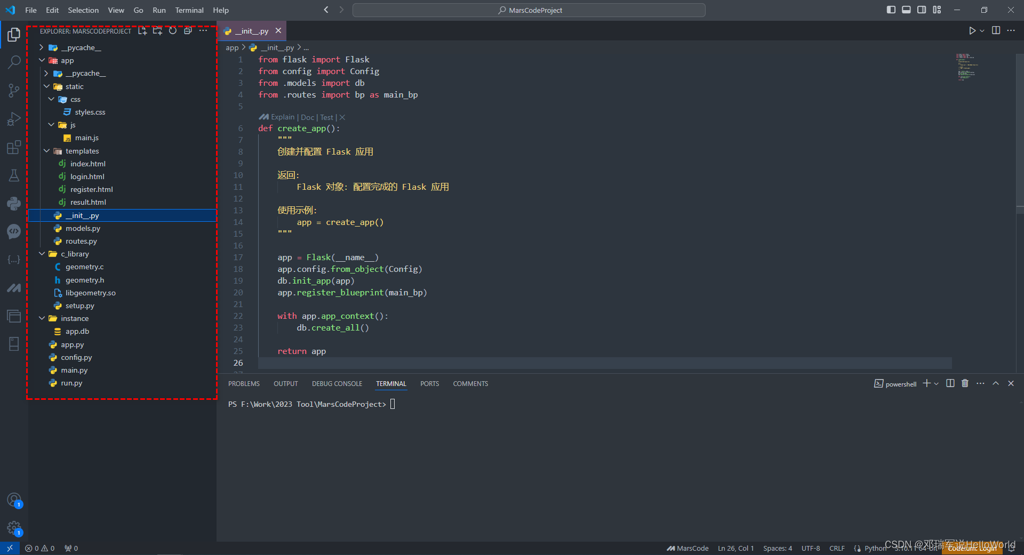The width and height of the screenshot is (1024, 555).
Task: Click the New File icon in Explorer
Action: [x=142, y=31]
